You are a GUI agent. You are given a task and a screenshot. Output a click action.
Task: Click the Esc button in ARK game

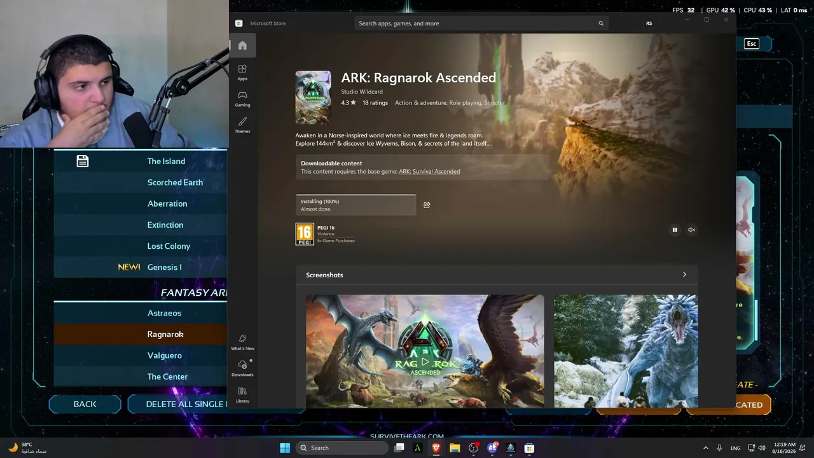point(752,43)
